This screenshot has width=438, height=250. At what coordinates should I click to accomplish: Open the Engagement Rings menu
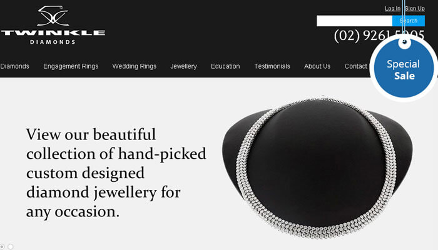tap(71, 66)
